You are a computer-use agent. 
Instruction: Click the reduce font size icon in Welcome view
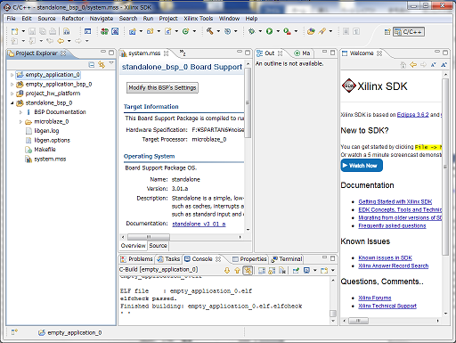point(434,65)
